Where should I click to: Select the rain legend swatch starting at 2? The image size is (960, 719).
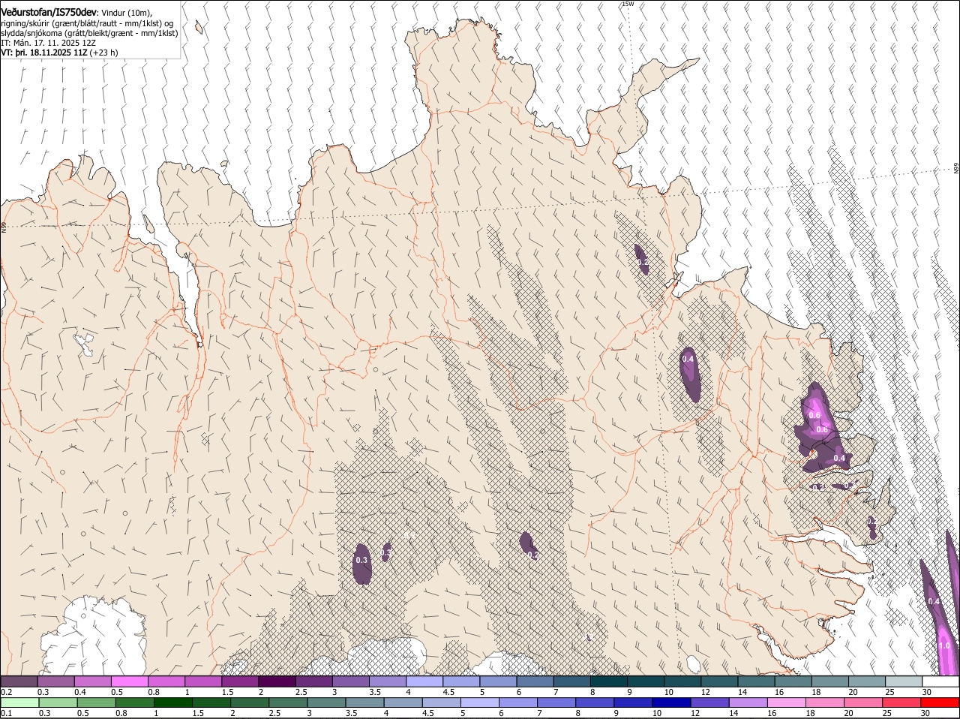(249, 702)
